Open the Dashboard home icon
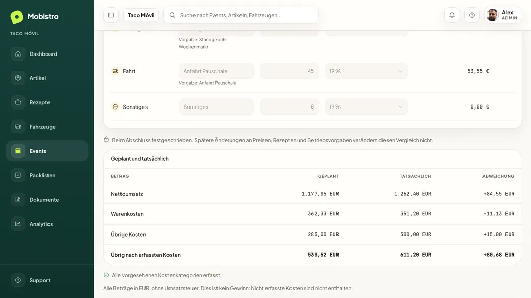Screen dimensions: 531x298 (x=18, y=53)
